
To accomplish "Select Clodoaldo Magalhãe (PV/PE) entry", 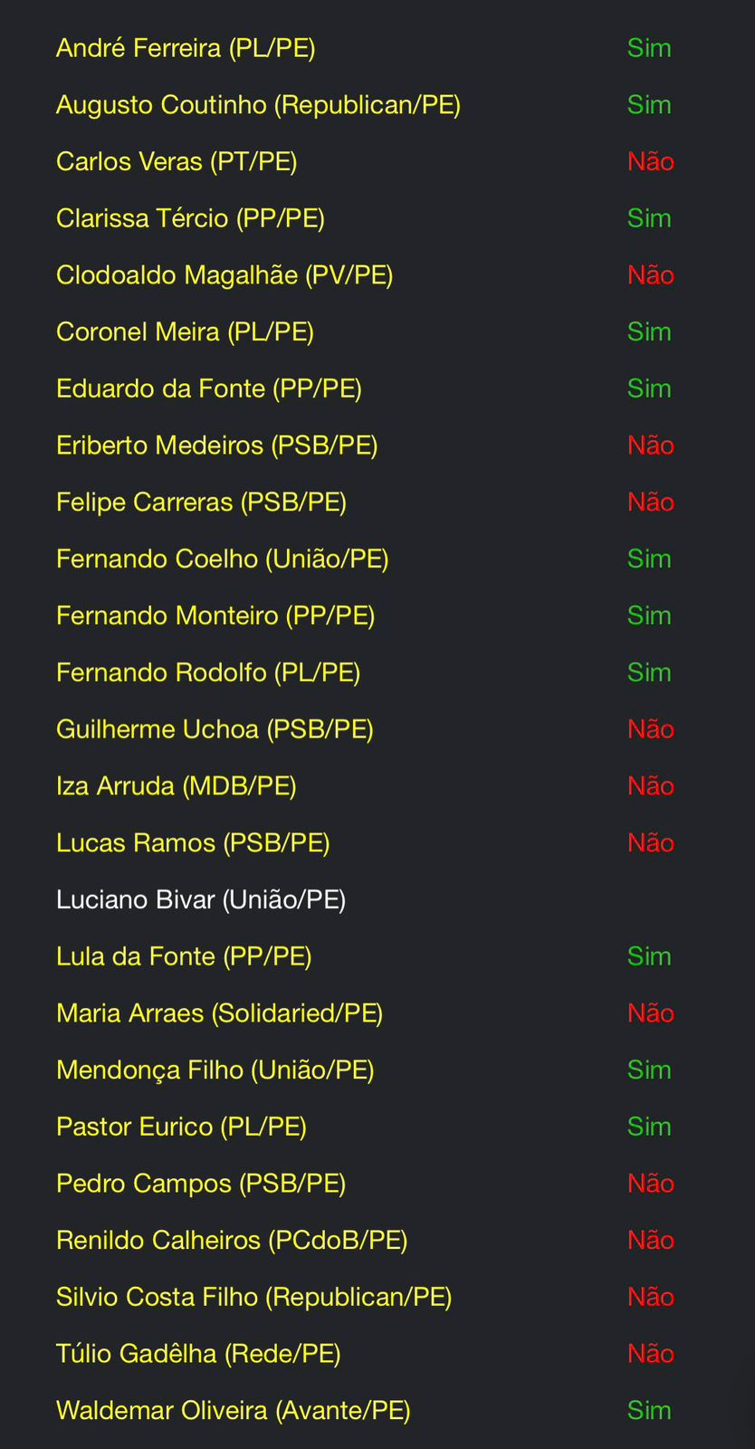I will tap(225, 275).
